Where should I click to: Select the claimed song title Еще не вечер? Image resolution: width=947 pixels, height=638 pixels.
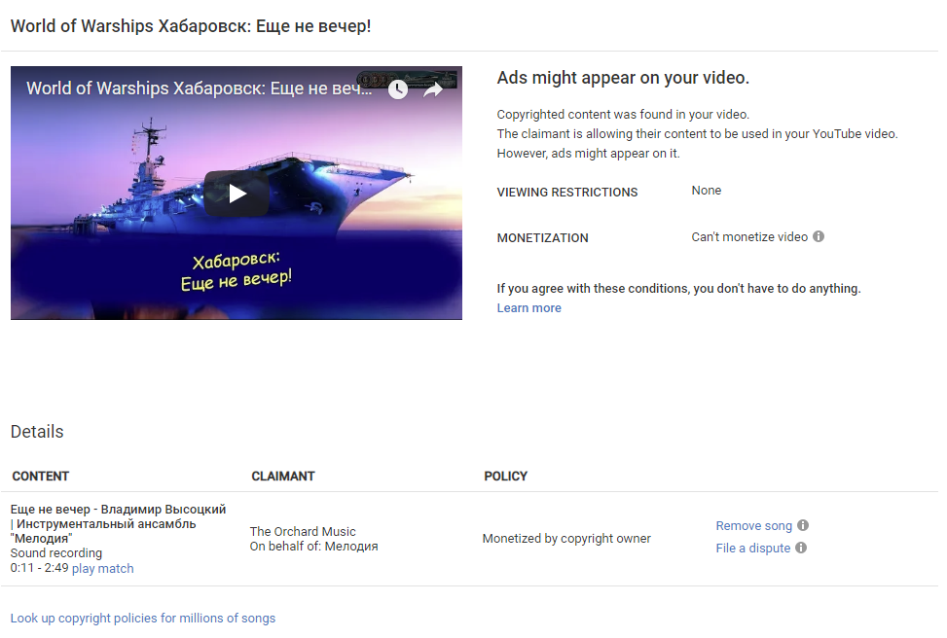click(118, 510)
